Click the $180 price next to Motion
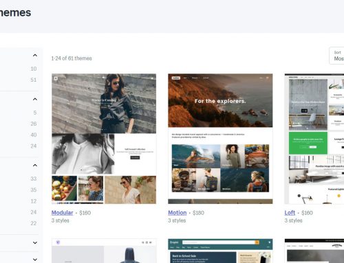Image resolution: width=344 pixels, height=263 pixels. 198,213
